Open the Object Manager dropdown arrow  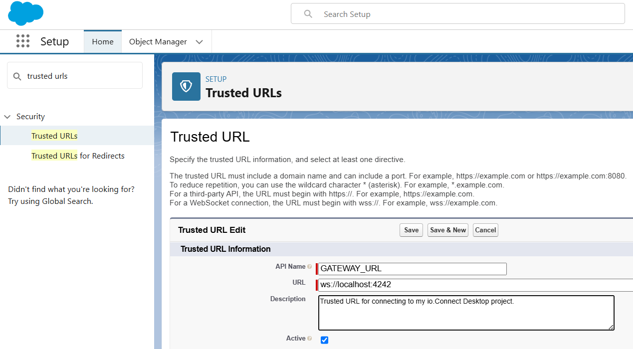point(200,42)
